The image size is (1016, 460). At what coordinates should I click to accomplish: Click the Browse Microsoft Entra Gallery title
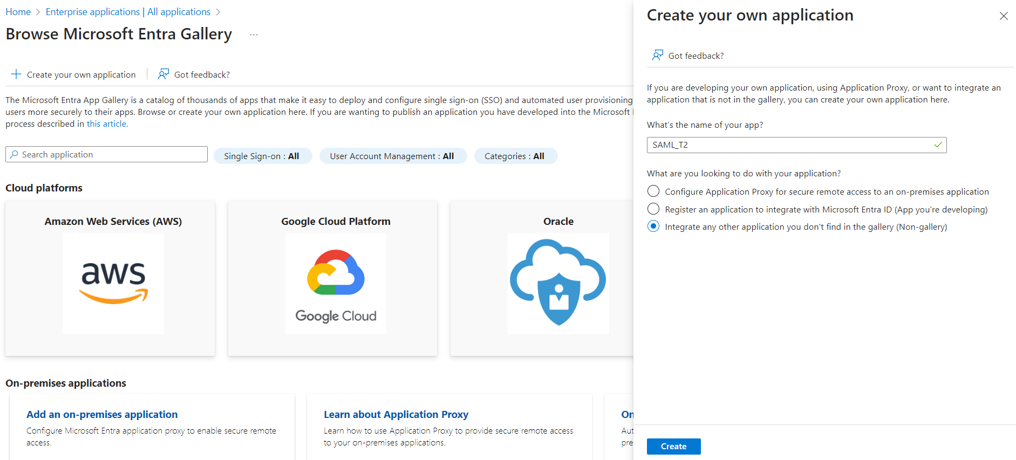(119, 34)
